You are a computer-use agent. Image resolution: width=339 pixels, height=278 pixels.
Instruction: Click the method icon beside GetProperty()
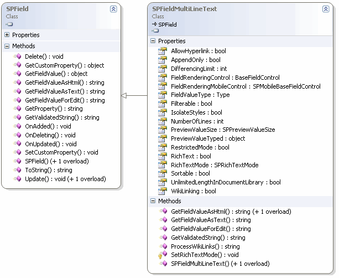coord(18,109)
